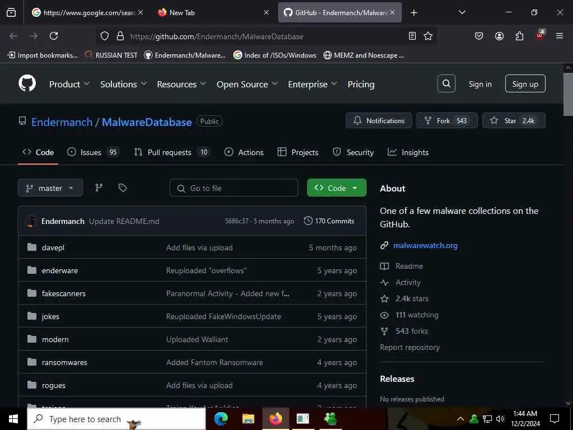Open Firefox account icon

tap(499, 36)
